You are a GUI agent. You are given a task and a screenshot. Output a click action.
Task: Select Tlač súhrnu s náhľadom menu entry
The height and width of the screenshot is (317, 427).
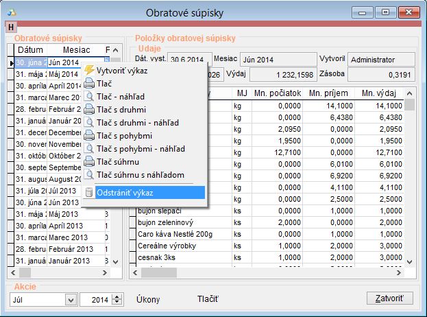pyautogui.click(x=140, y=175)
